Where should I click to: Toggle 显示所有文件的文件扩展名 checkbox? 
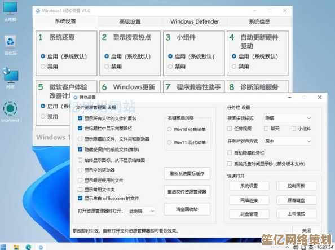point(80,118)
